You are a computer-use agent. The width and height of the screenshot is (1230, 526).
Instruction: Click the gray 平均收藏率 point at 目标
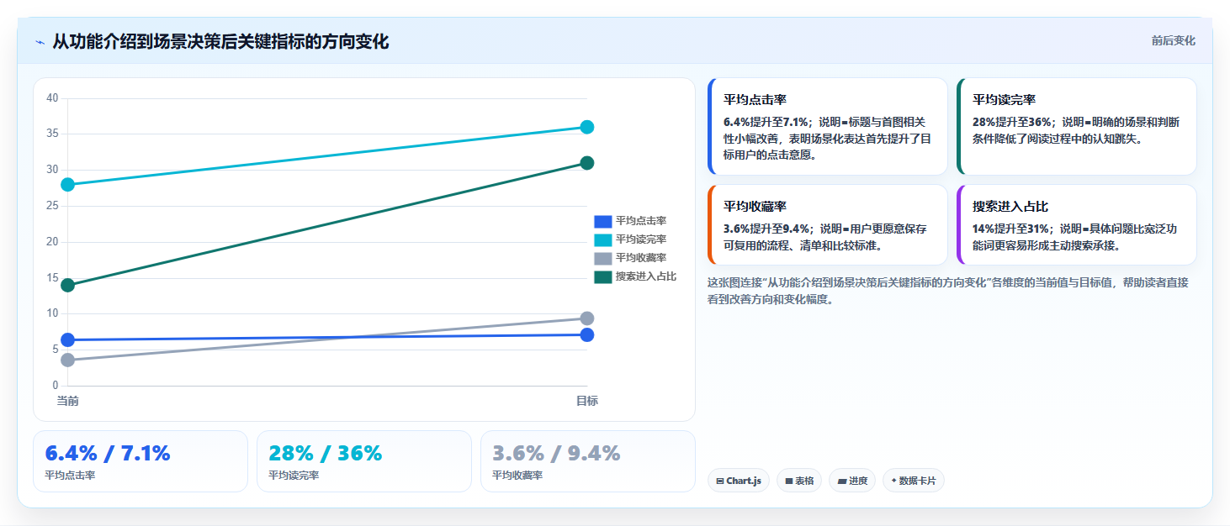(x=587, y=318)
